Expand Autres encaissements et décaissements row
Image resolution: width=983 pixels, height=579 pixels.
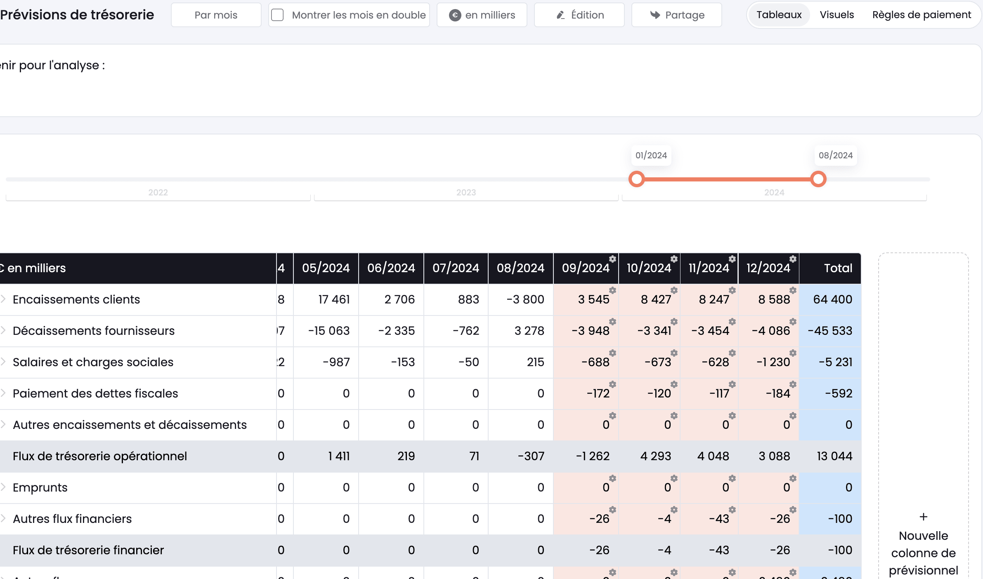(x=3, y=424)
